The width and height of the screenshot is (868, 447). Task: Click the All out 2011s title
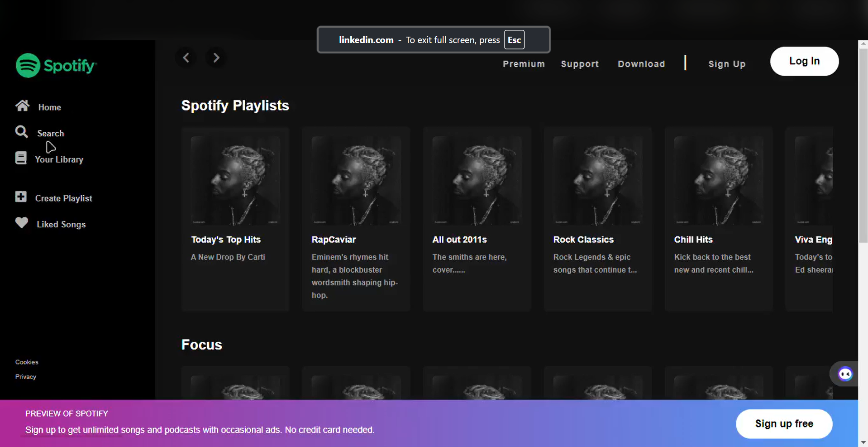(460, 240)
